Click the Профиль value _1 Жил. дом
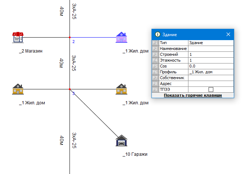 pos(211,72)
